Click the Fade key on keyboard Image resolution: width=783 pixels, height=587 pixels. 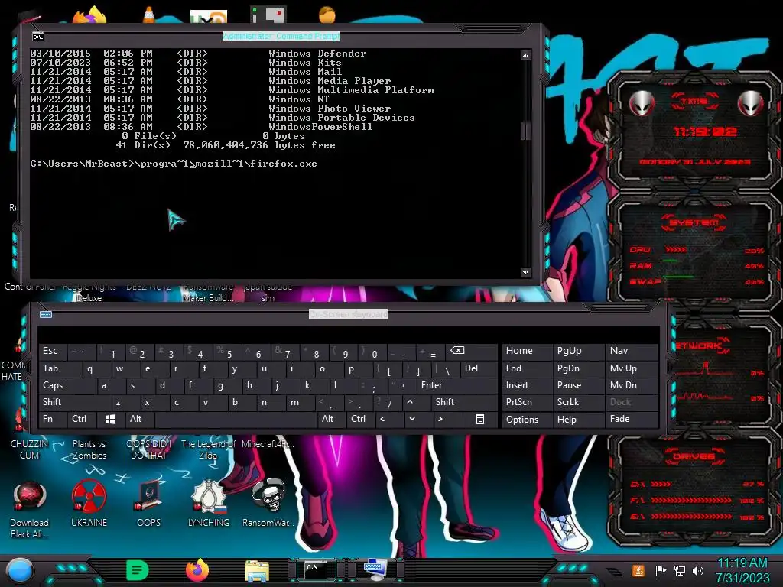[632, 420]
